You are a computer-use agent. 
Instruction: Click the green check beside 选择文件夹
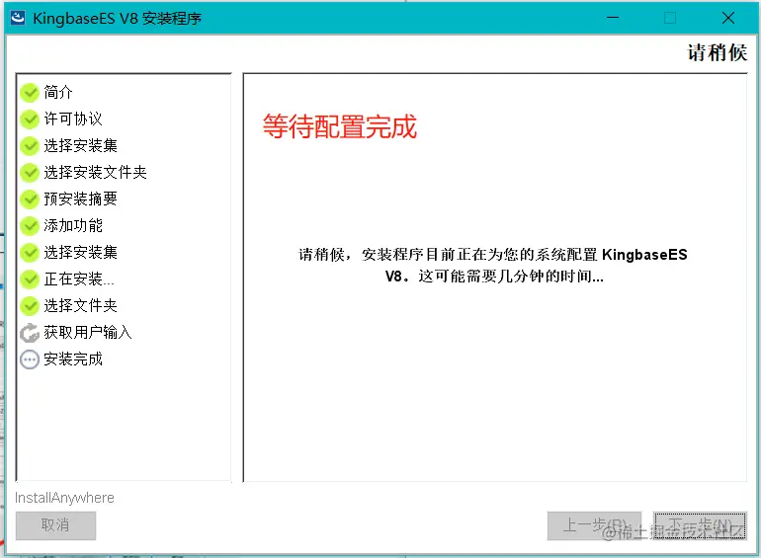tap(30, 306)
